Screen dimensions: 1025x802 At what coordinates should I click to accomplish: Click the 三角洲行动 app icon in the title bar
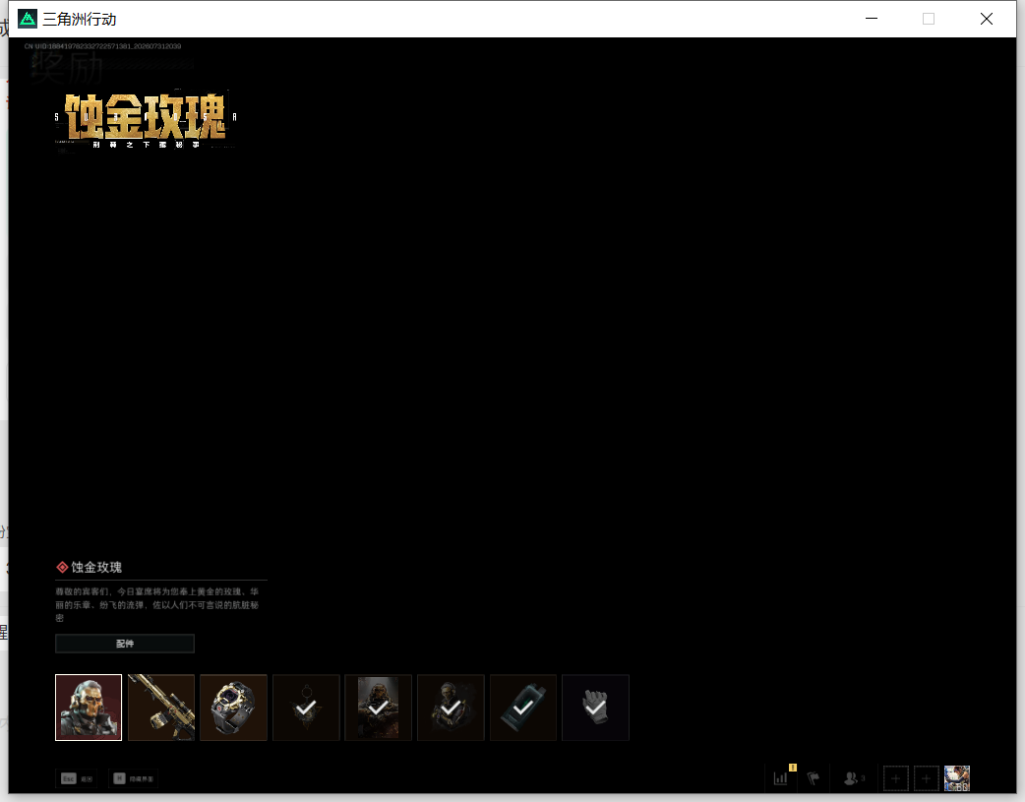[28, 19]
